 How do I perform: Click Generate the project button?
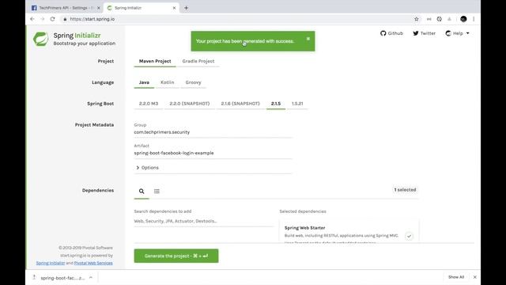point(176,256)
